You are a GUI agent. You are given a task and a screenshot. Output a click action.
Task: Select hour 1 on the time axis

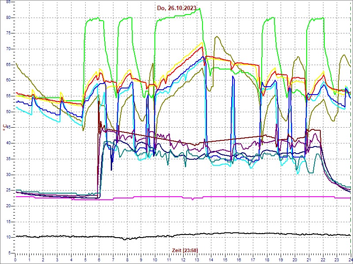point(29,260)
